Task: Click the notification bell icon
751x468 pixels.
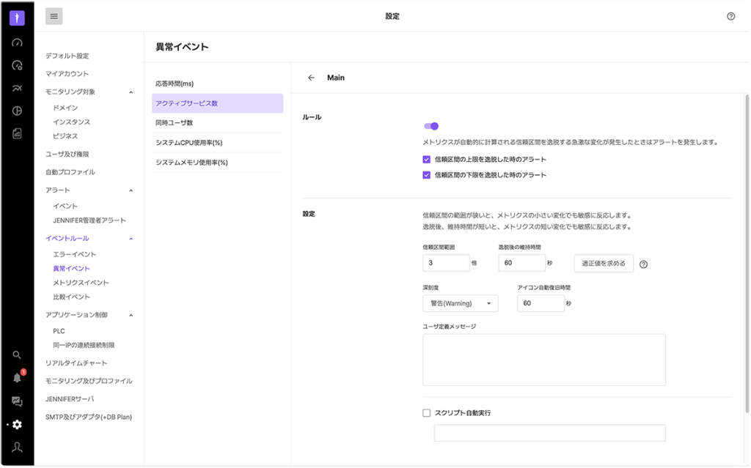Action: [17, 378]
